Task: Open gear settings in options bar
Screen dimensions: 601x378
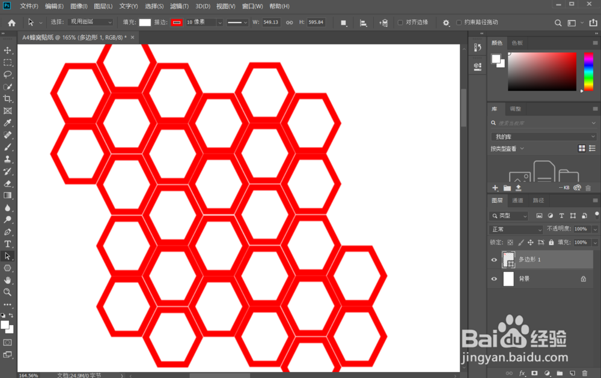Action: pos(446,23)
